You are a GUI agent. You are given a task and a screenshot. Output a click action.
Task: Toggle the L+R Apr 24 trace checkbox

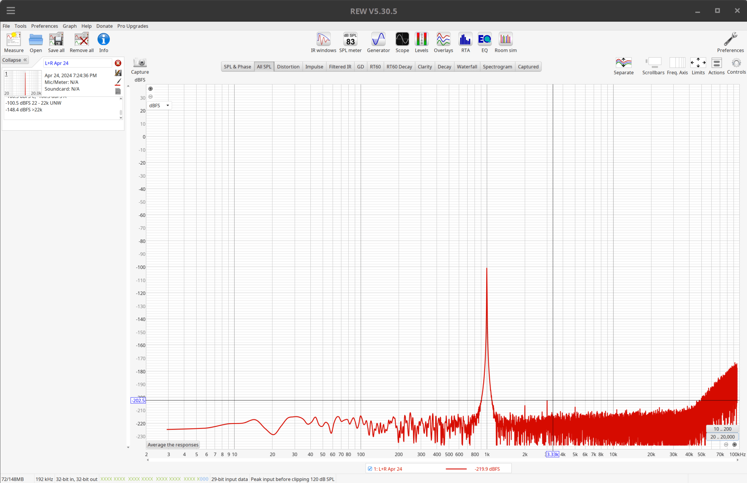(370, 469)
